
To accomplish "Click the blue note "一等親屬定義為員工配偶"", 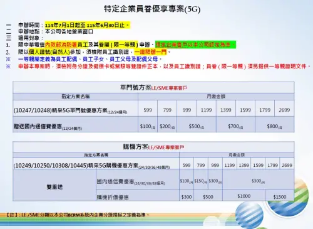I will pos(48,59).
